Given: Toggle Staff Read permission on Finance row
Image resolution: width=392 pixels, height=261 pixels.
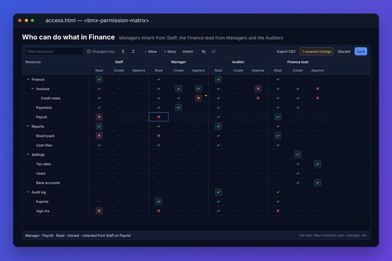Looking at the screenshot, I should [x=99, y=79].
